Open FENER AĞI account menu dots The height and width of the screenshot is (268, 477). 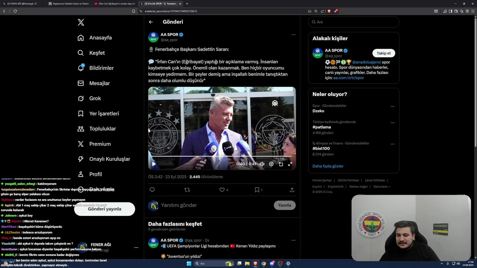coord(136,248)
